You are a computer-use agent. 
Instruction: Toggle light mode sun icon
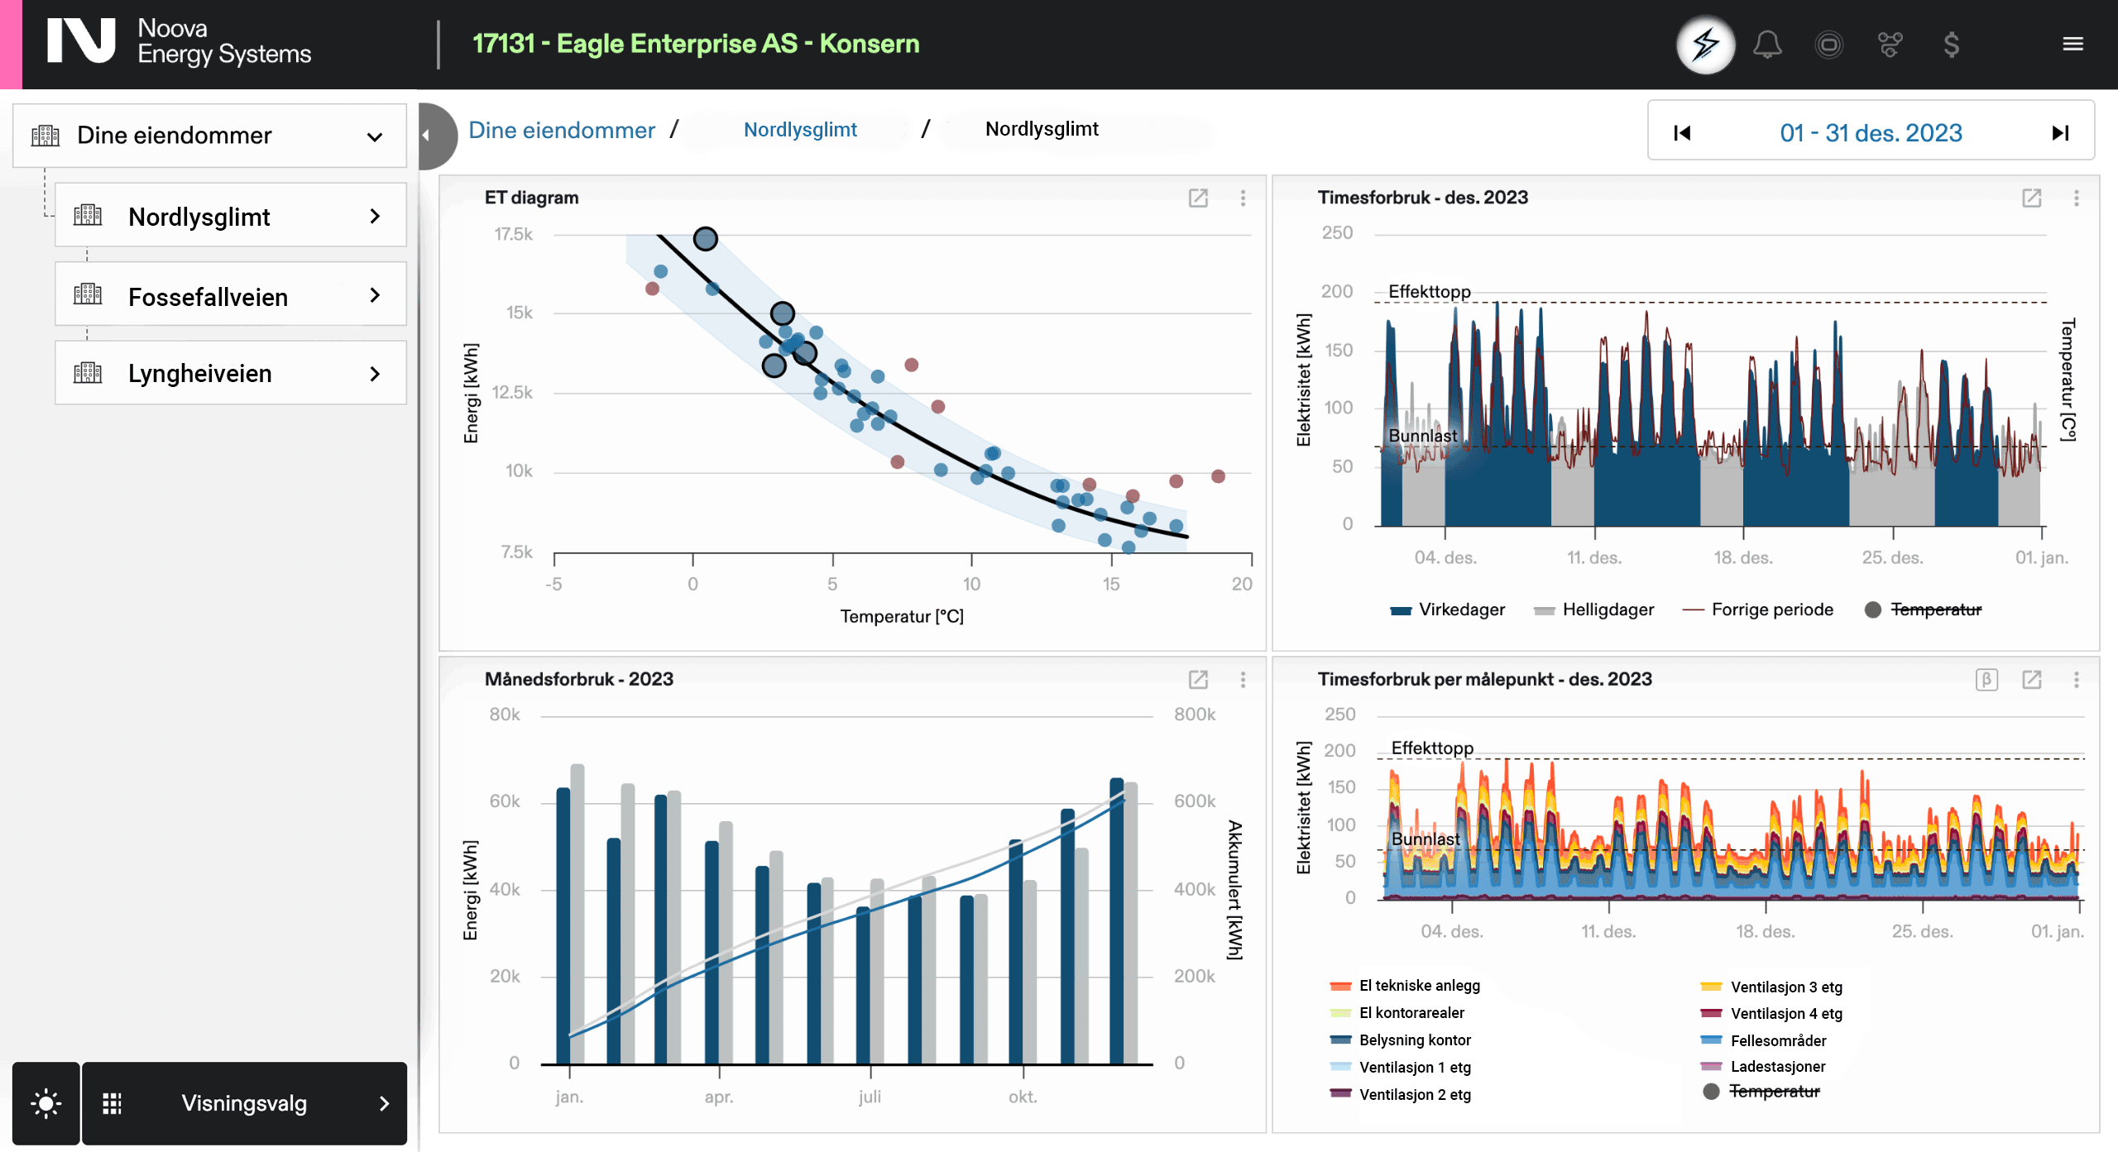46,1103
